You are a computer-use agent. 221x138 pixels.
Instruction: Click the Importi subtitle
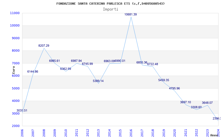coord(110,9)
